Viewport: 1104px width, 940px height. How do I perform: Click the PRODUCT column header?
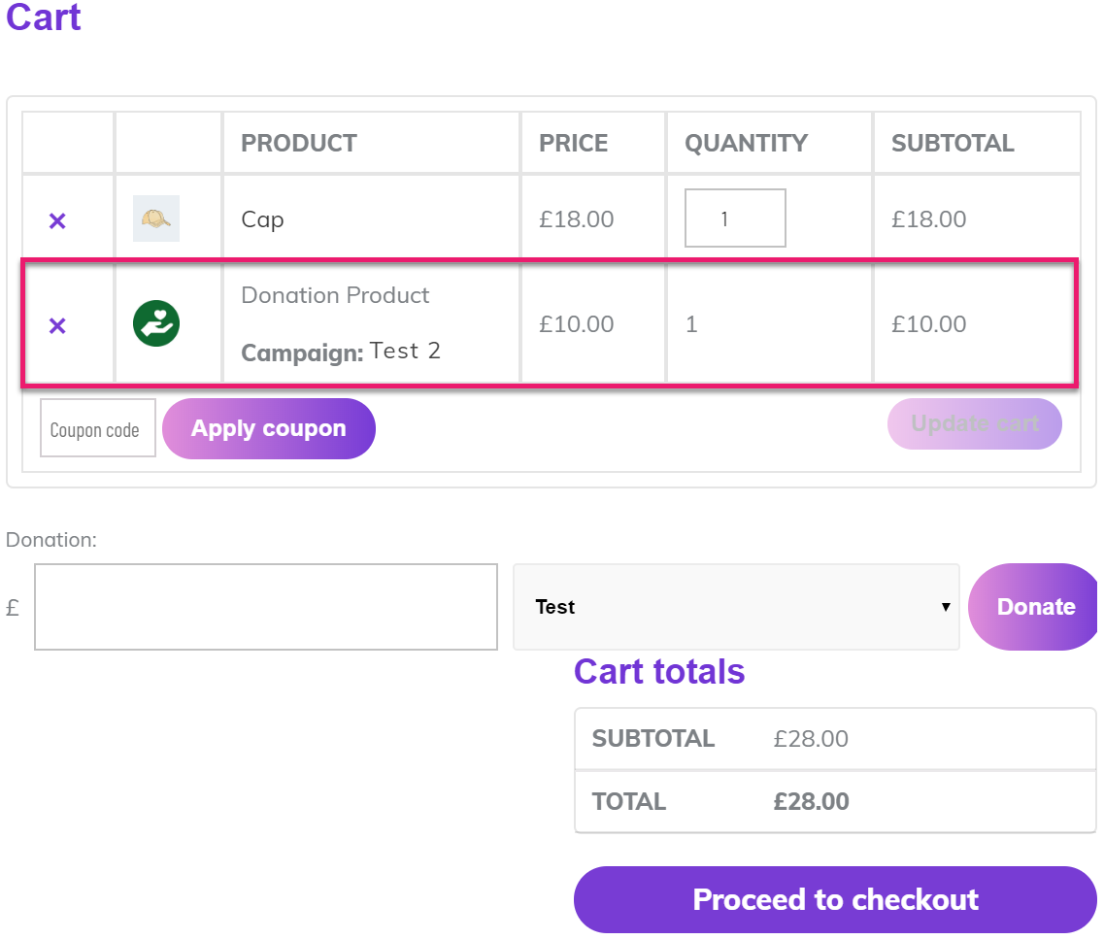[x=299, y=143]
